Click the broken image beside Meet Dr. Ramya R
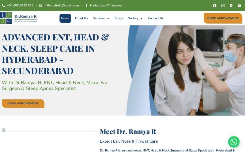Image resolution: width=245 pixels, height=153 pixels. [49, 130]
